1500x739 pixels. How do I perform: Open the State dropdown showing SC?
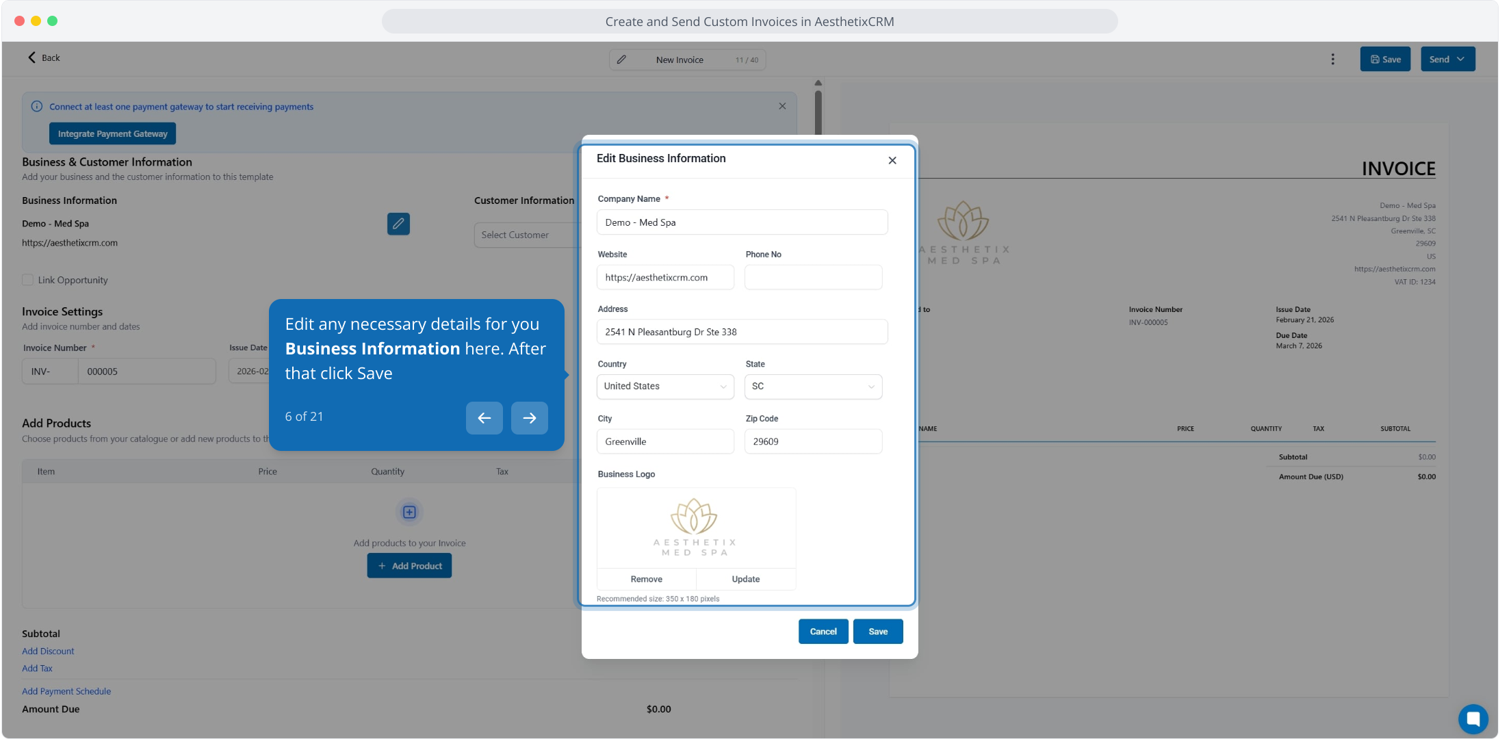pos(812,387)
